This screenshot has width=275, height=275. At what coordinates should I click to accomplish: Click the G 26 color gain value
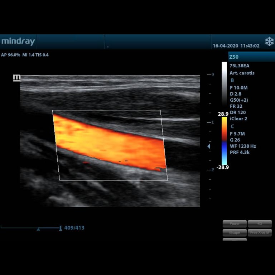pyautogui.click(x=235, y=140)
